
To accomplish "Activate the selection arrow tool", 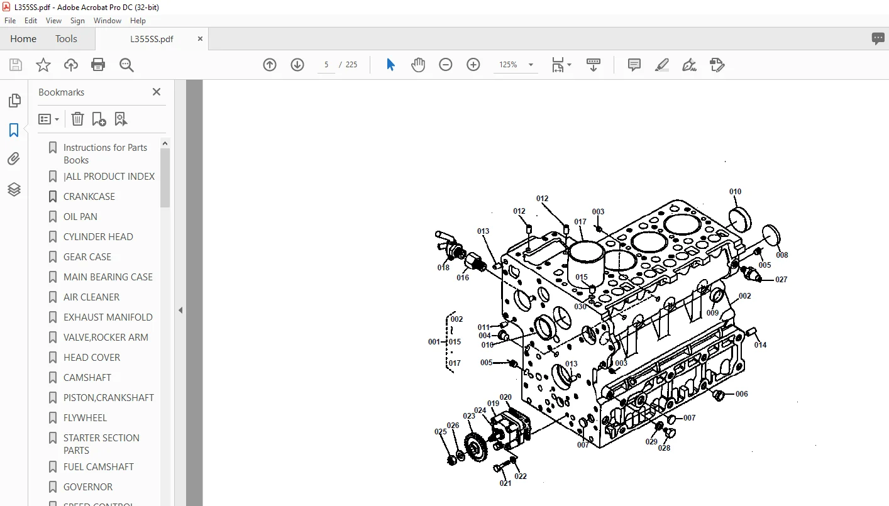I will 390,65.
